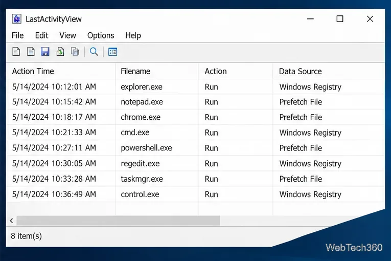Select the explorer.exe row
This screenshot has height=261, width=391.
tap(195, 86)
